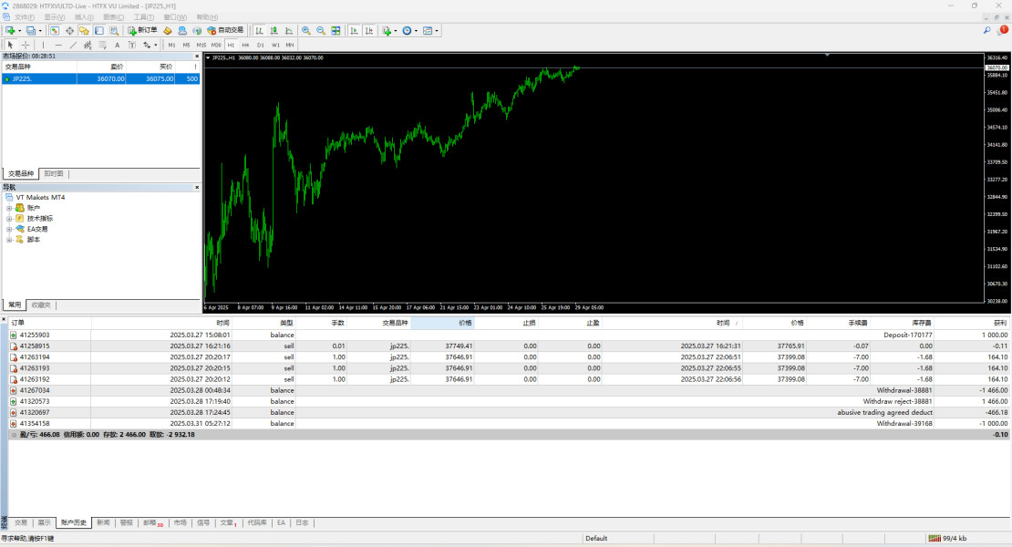Open the 即时图 tab in Market Watch
The height and width of the screenshot is (547, 1012).
(x=54, y=173)
